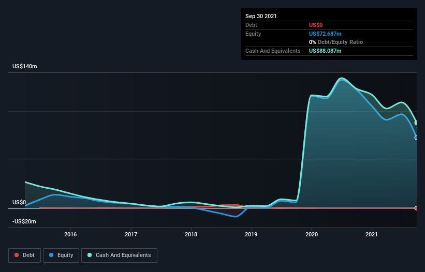Click the red US$0 debt value
Image resolution: width=425 pixels, height=272 pixels.
pyautogui.click(x=316, y=25)
